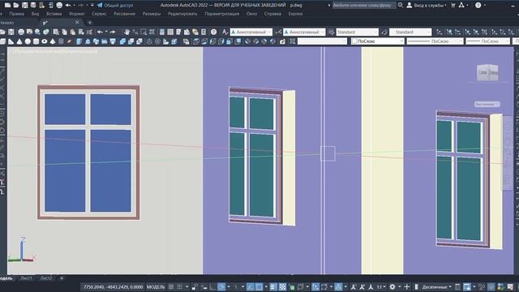Click the Undo arrow in quick access toolbar
Viewport: 519px width, 292px height.
pyautogui.click(x=68, y=6)
